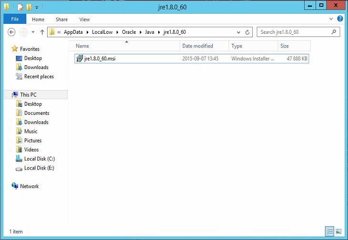Expand the arrow after Java in breadcrumb
Screen dimensions: 348x240
pyautogui.click(x=159, y=32)
